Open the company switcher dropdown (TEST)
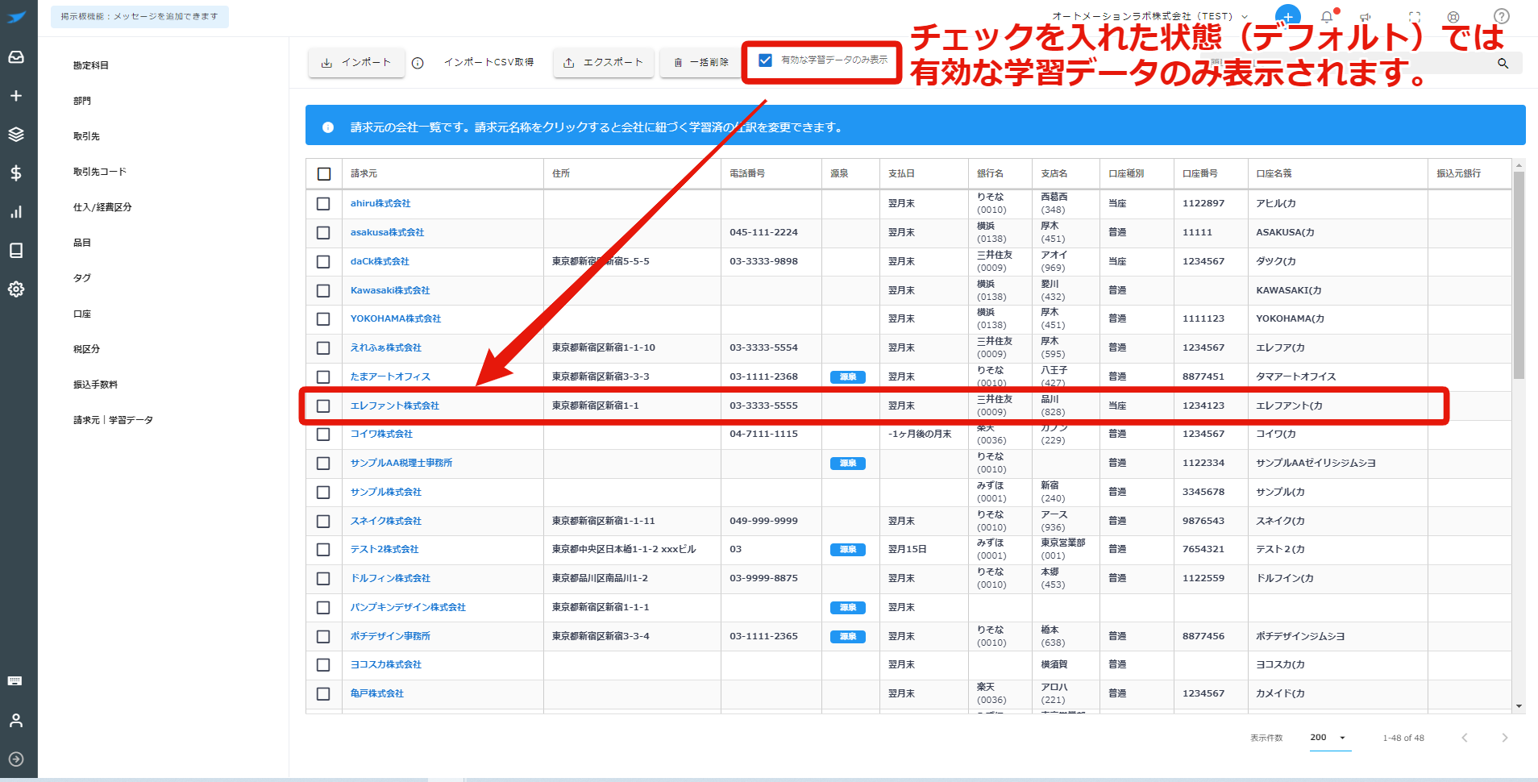Image resolution: width=1538 pixels, height=782 pixels. (x=1150, y=16)
